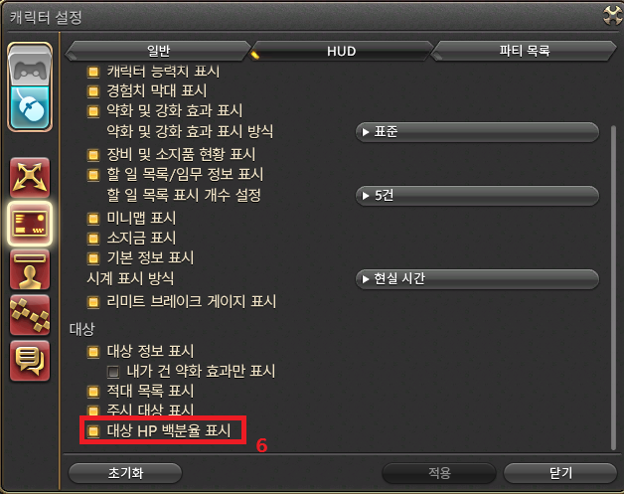Click the 닫기 close button
624x494 pixels.
click(x=560, y=473)
